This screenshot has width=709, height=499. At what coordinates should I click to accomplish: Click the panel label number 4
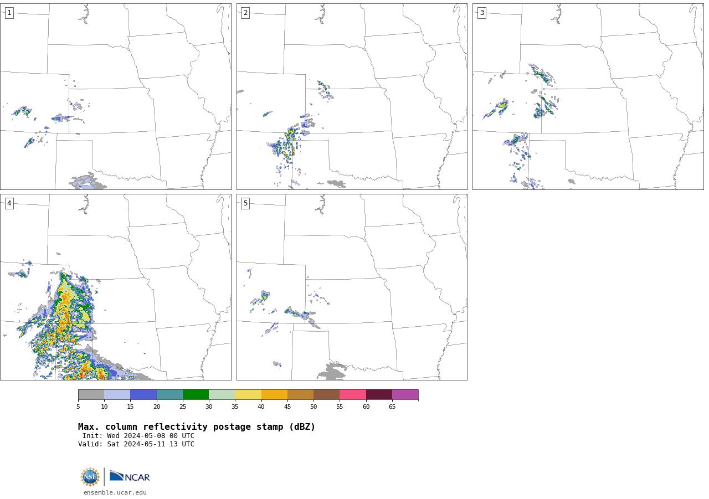[9, 203]
